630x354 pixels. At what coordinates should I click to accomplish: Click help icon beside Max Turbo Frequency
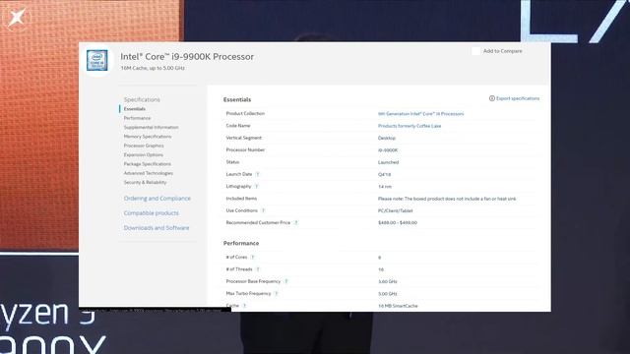[x=277, y=294]
